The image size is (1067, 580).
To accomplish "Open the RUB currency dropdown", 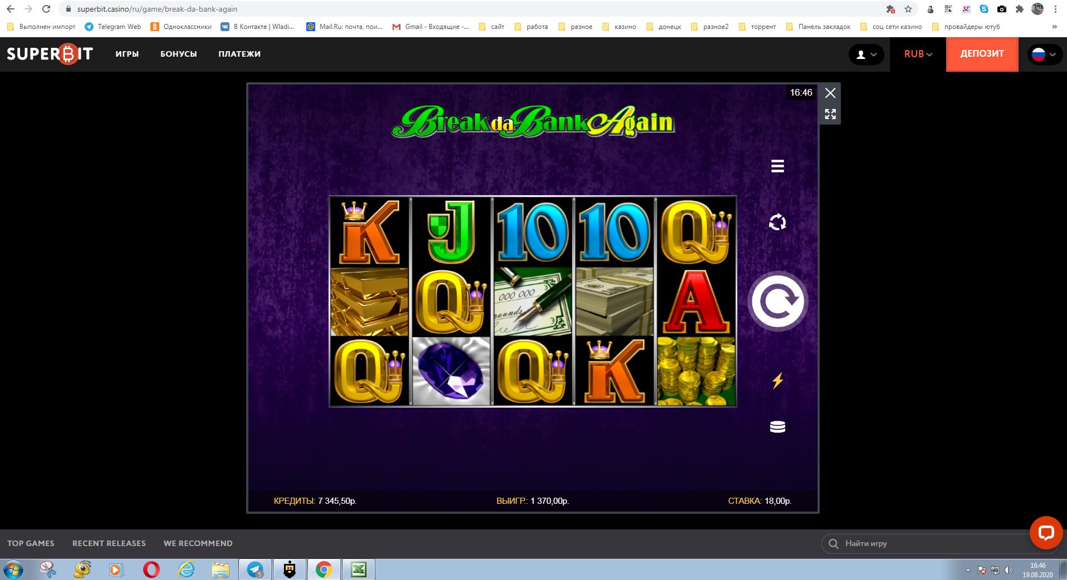I will (x=918, y=54).
